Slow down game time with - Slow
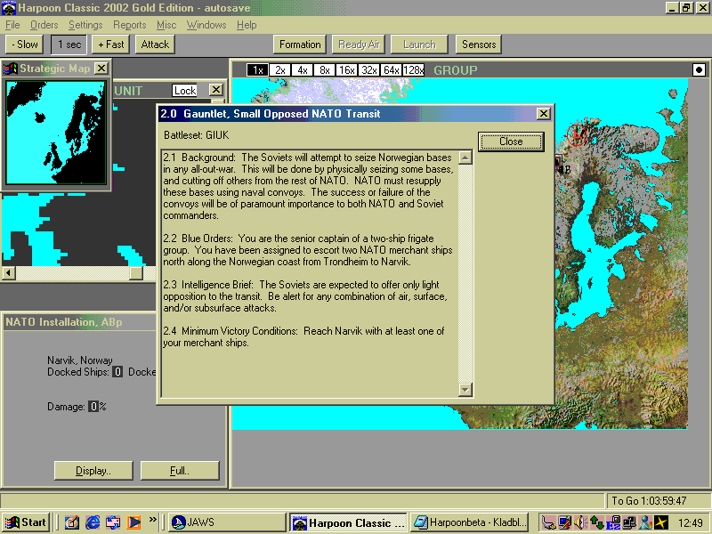This screenshot has width=712, height=534. pos(25,44)
